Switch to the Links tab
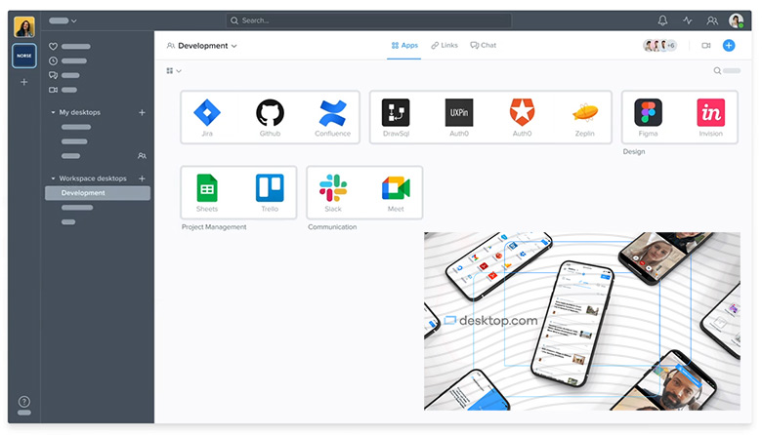The width and height of the screenshot is (762, 435). tap(444, 45)
